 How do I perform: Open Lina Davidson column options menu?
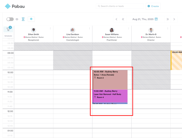click(90, 28)
